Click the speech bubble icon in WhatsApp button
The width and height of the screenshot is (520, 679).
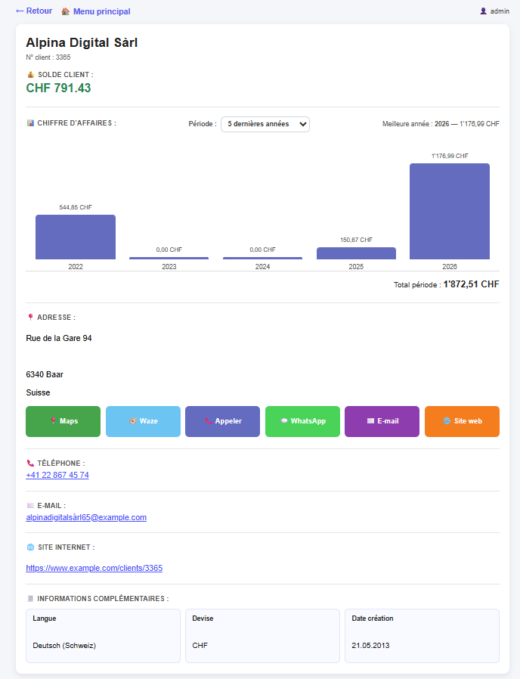(x=284, y=421)
